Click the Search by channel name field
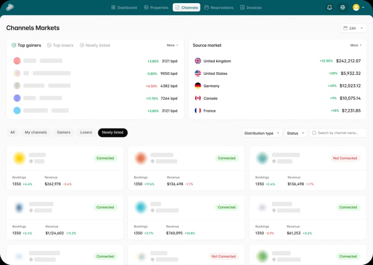Image resolution: width=373 pixels, height=265 pixels. tap(338, 133)
